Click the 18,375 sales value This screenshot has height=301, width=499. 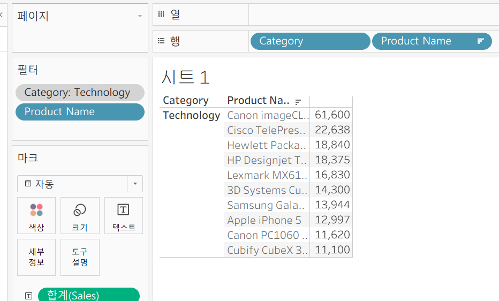332,160
